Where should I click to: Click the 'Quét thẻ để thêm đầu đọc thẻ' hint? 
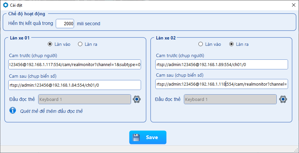point(51,111)
